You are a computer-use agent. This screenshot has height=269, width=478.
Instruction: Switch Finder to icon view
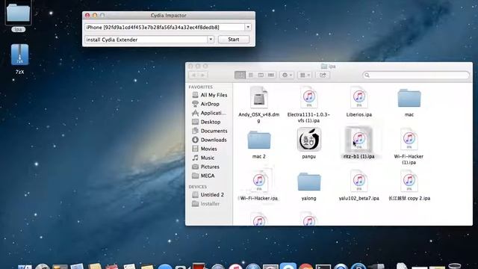click(x=240, y=75)
